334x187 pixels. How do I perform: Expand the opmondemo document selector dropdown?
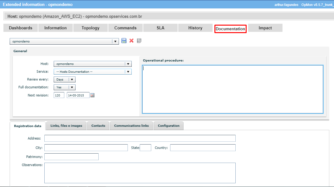(x=115, y=41)
